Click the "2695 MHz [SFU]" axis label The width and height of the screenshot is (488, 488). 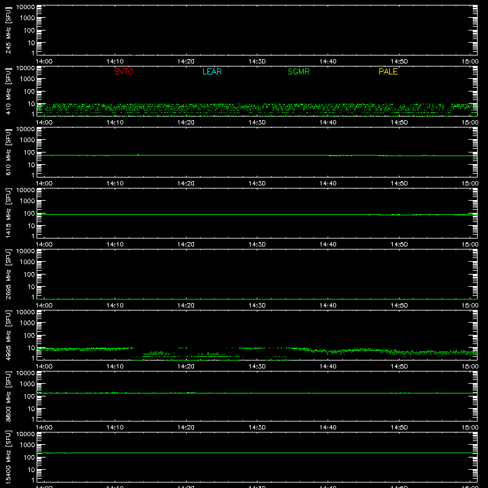coord(9,274)
